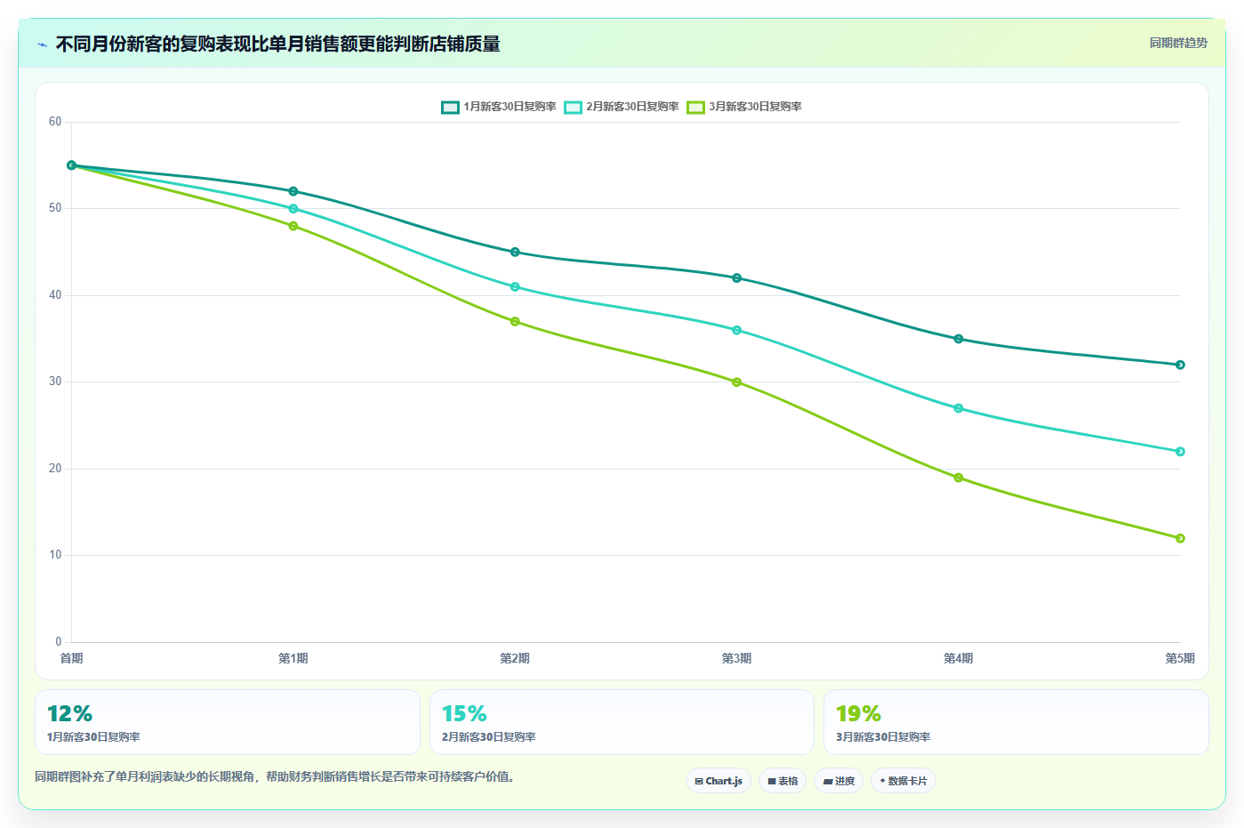The width and height of the screenshot is (1244, 828).
Task: Click the 进度 chip
Action: click(x=839, y=781)
